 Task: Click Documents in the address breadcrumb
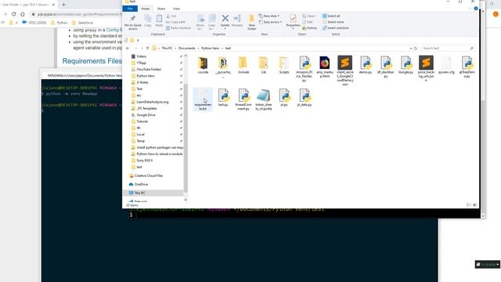coord(186,49)
